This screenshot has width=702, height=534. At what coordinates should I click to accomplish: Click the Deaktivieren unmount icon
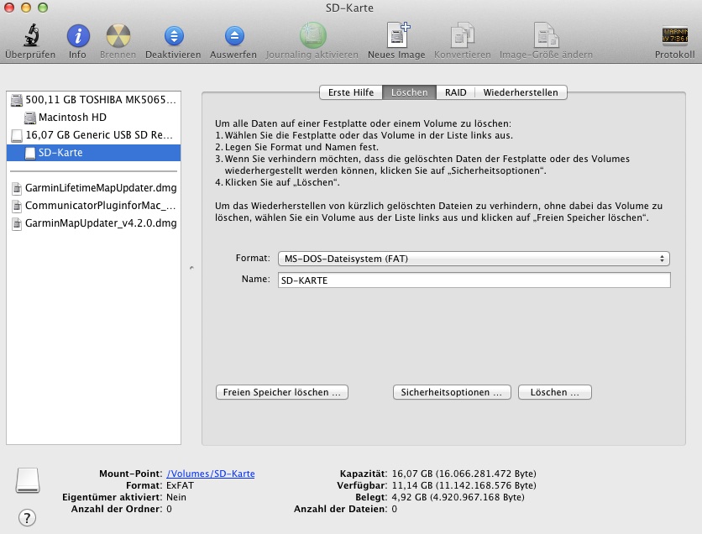174,36
